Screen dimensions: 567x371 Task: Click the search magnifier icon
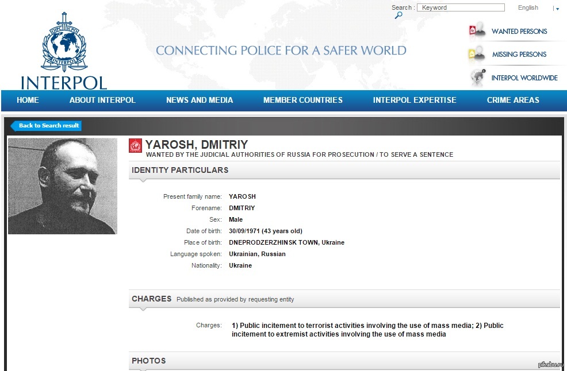[x=399, y=15]
